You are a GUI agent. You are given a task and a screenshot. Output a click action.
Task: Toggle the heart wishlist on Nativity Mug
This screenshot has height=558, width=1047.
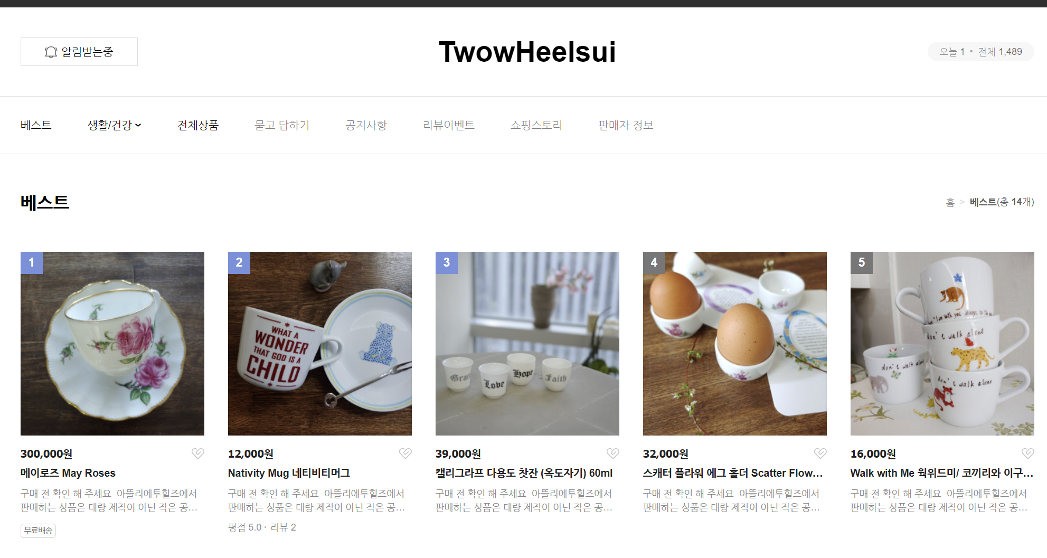(x=405, y=453)
